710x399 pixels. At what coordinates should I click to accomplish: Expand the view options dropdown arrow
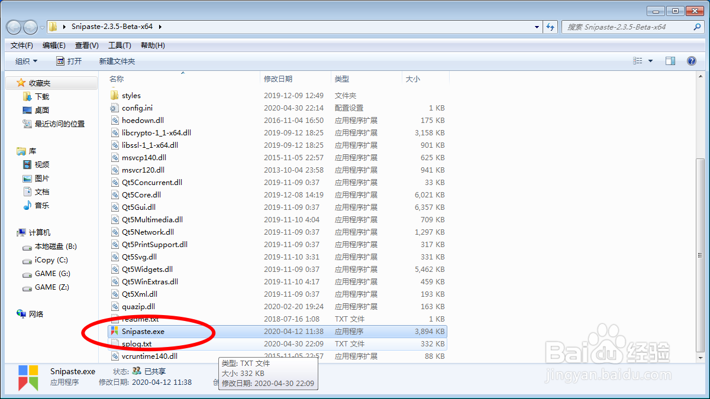[x=650, y=61]
